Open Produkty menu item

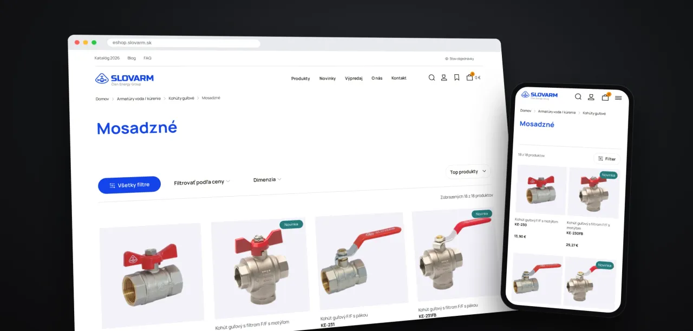[300, 79]
